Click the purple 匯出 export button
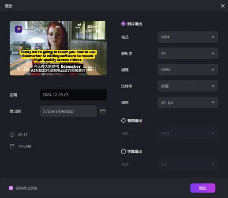 point(203,188)
